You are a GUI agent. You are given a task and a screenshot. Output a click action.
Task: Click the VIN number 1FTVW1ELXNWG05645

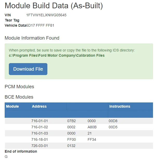[46, 15]
